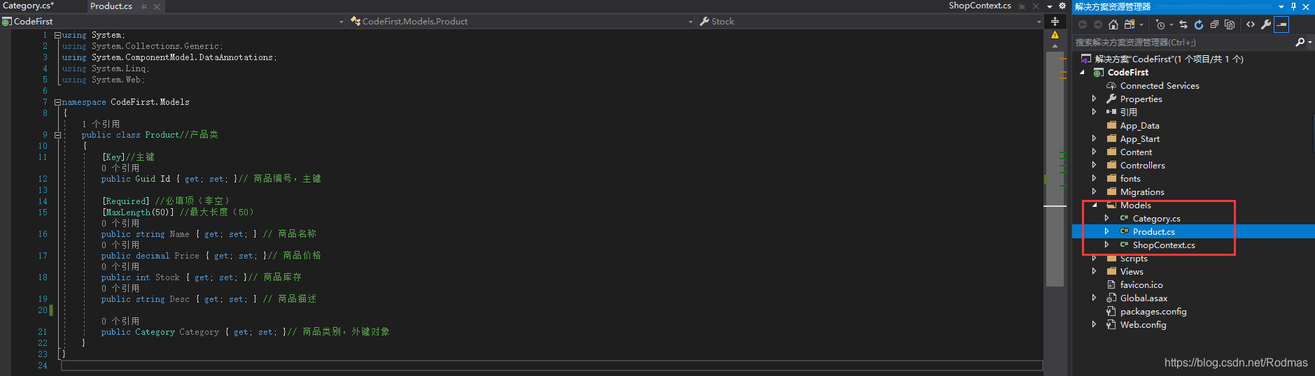Click the editor vertical scrollbar thumb

coord(1055,168)
